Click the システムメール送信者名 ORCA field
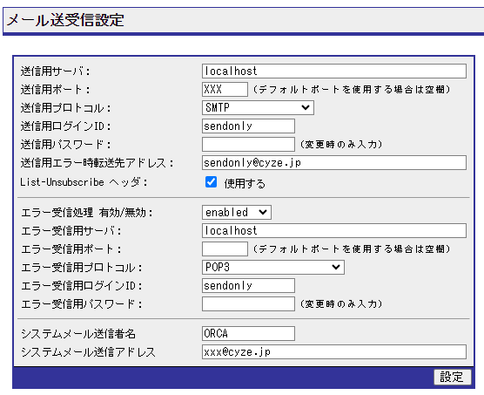 tap(248, 333)
